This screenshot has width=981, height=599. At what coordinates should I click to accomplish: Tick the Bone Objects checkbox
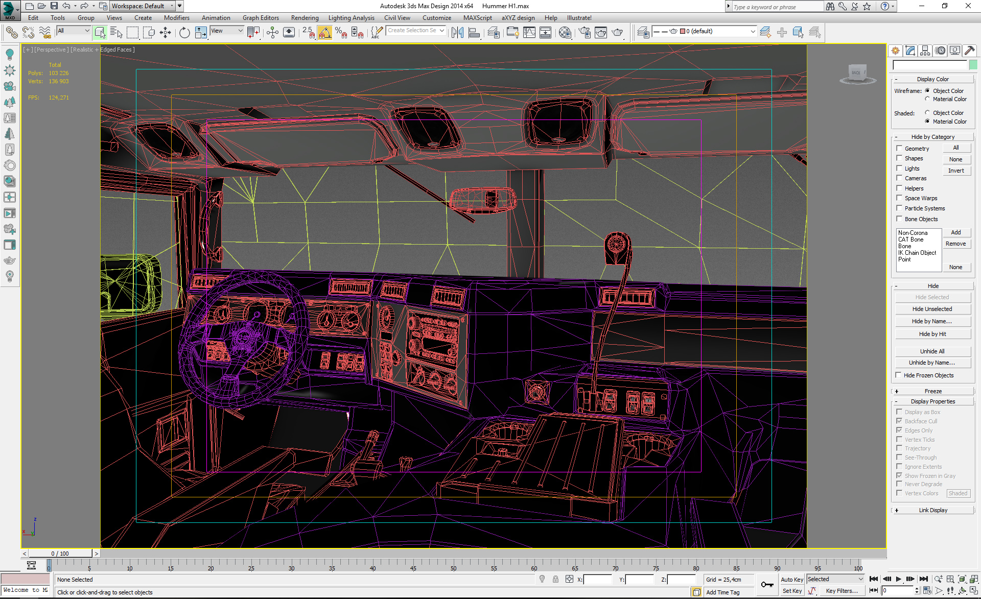[899, 219]
